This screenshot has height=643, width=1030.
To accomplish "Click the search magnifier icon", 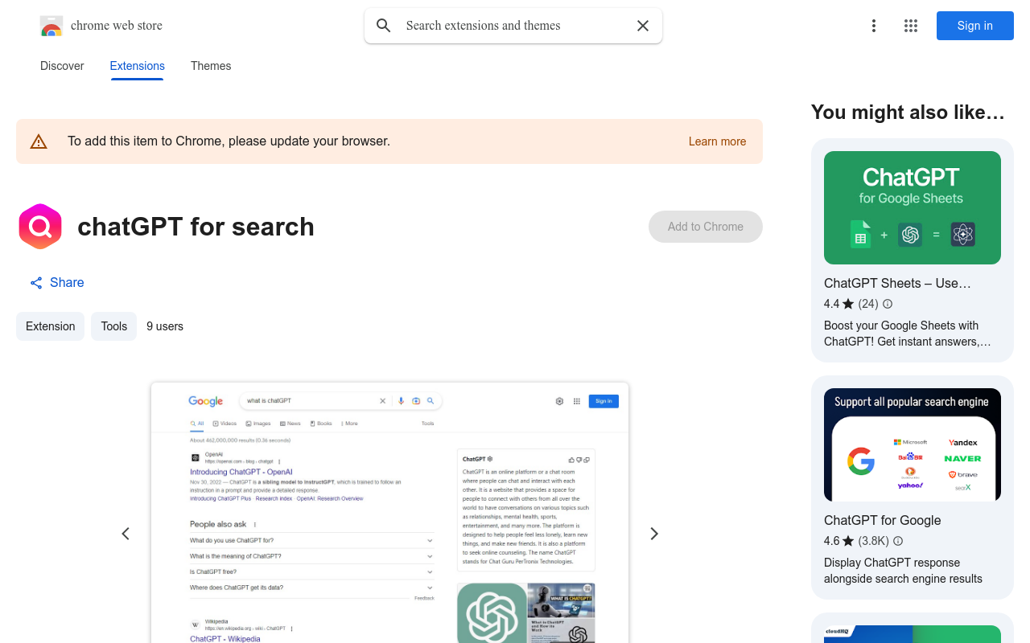I will (384, 26).
